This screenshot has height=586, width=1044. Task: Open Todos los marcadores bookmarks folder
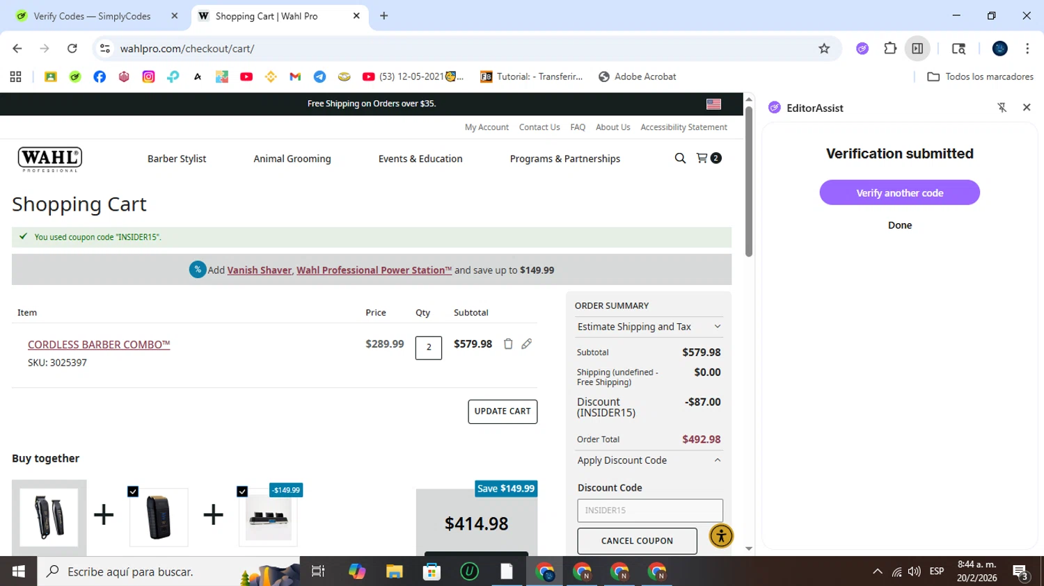980,76
